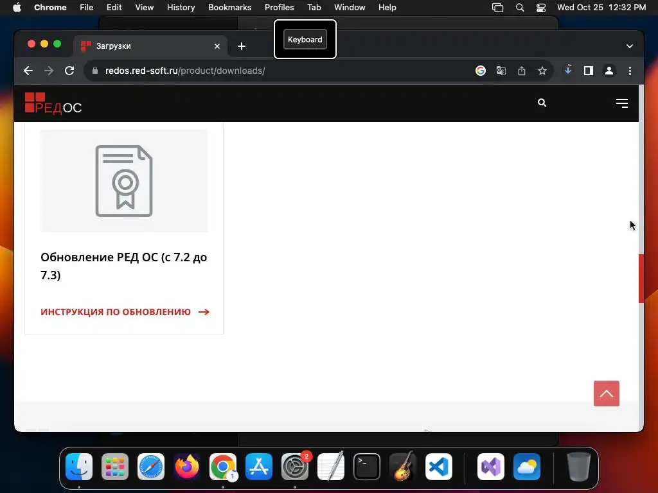Click Обновление РЕД ОС heading
The height and width of the screenshot is (493, 658).
[x=124, y=266]
